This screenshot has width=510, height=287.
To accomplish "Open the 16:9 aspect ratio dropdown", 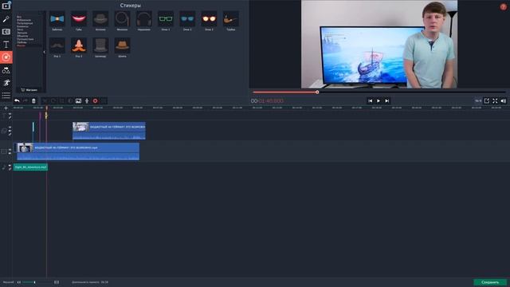I will pyautogui.click(x=478, y=101).
